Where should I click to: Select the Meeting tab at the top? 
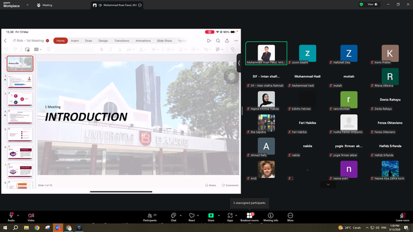point(45,5)
